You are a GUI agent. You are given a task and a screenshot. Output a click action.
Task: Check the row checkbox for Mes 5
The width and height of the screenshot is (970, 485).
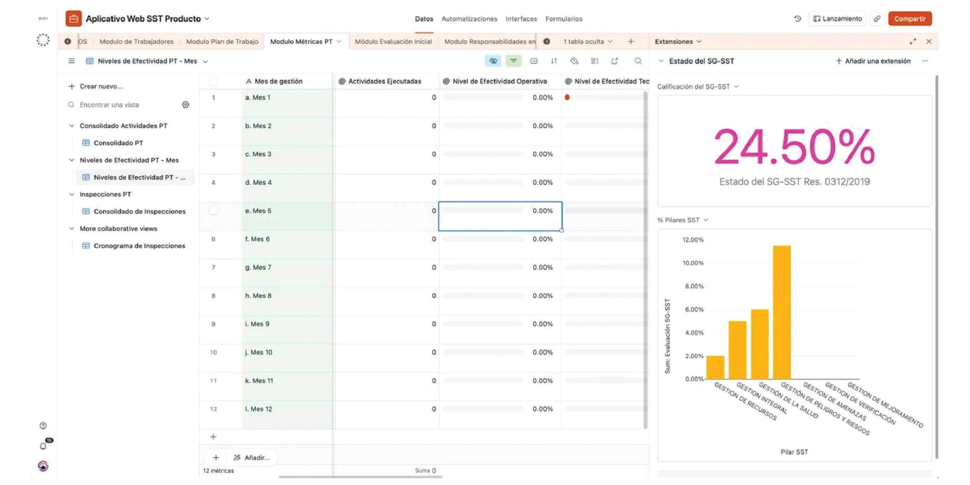click(213, 211)
